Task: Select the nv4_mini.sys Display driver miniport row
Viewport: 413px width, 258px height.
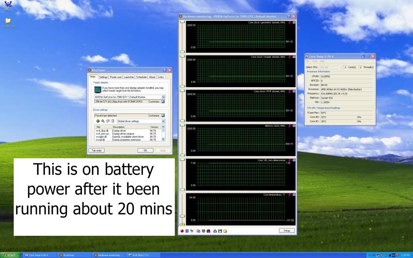Action: 128,134
